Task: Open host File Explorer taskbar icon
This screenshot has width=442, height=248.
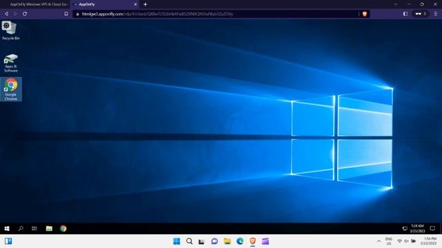Action: click(x=227, y=241)
